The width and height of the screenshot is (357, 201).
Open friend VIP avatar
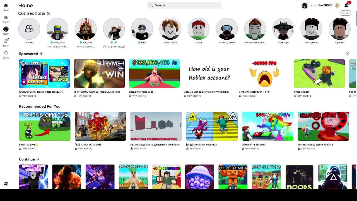coord(114,29)
